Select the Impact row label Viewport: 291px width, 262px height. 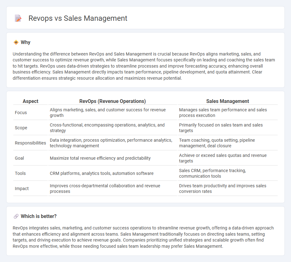[22, 189]
